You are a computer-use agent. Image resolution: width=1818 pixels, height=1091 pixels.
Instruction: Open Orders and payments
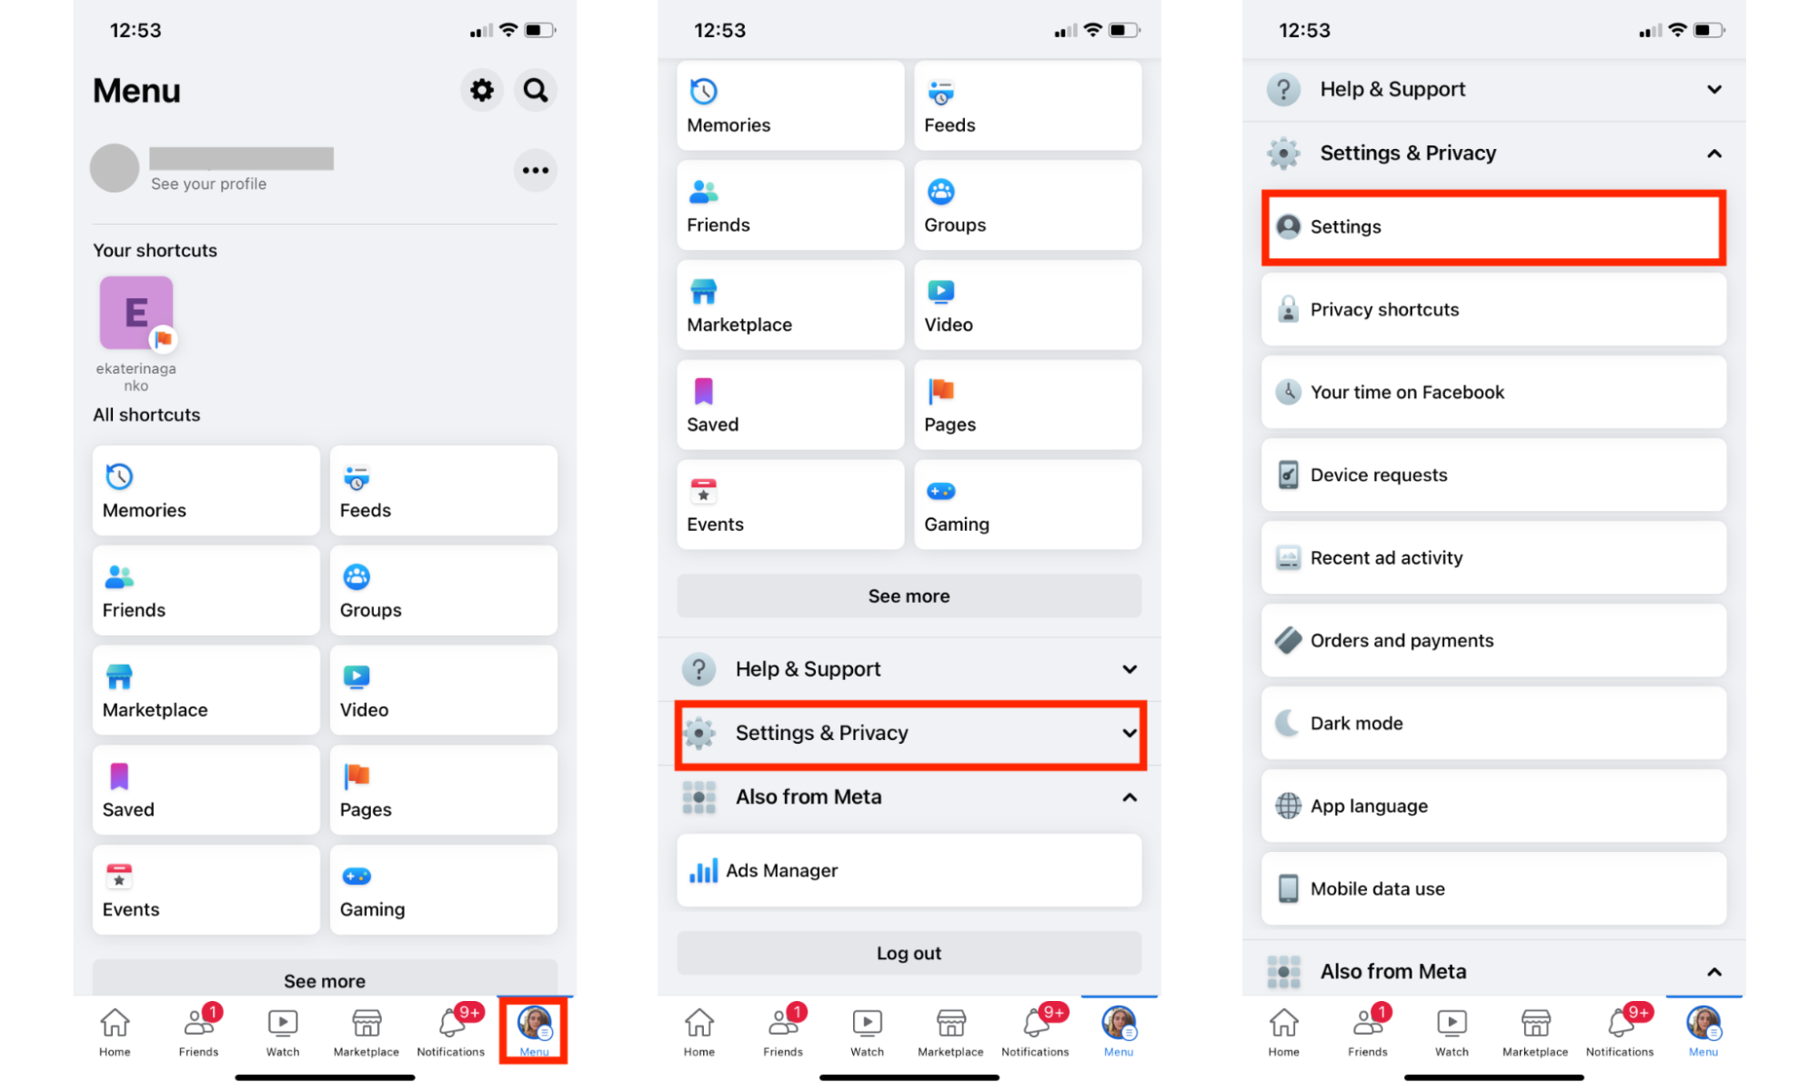click(1494, 641)
